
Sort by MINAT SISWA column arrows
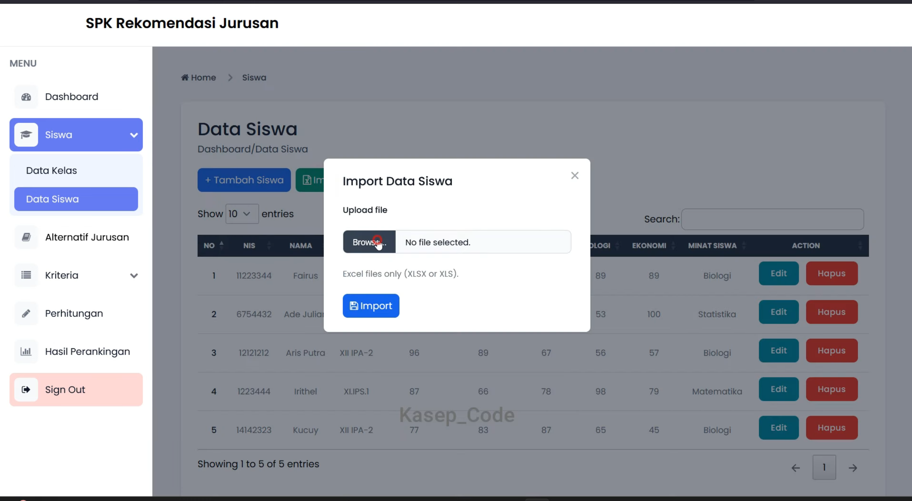(x=744, y=246)
